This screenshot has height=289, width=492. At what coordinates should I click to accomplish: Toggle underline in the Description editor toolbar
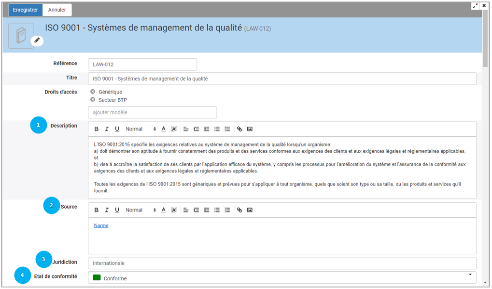pyautogui.click(x=117, y=129)
